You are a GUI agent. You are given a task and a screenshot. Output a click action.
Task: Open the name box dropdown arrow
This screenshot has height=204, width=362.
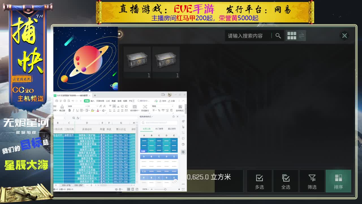click(x=64, y=118)
